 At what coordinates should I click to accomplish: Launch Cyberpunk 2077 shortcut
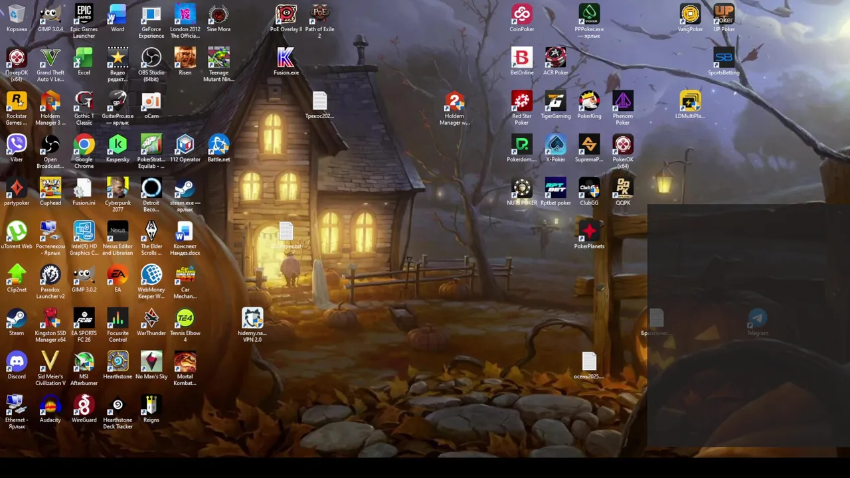tap(118, 195)
